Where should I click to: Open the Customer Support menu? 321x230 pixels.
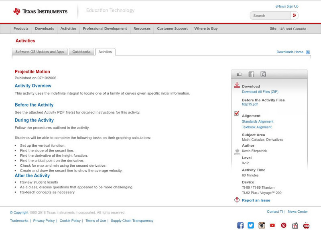173,28
